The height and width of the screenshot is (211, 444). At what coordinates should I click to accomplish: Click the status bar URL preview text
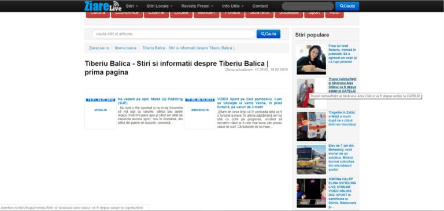[x=72, y=208]
